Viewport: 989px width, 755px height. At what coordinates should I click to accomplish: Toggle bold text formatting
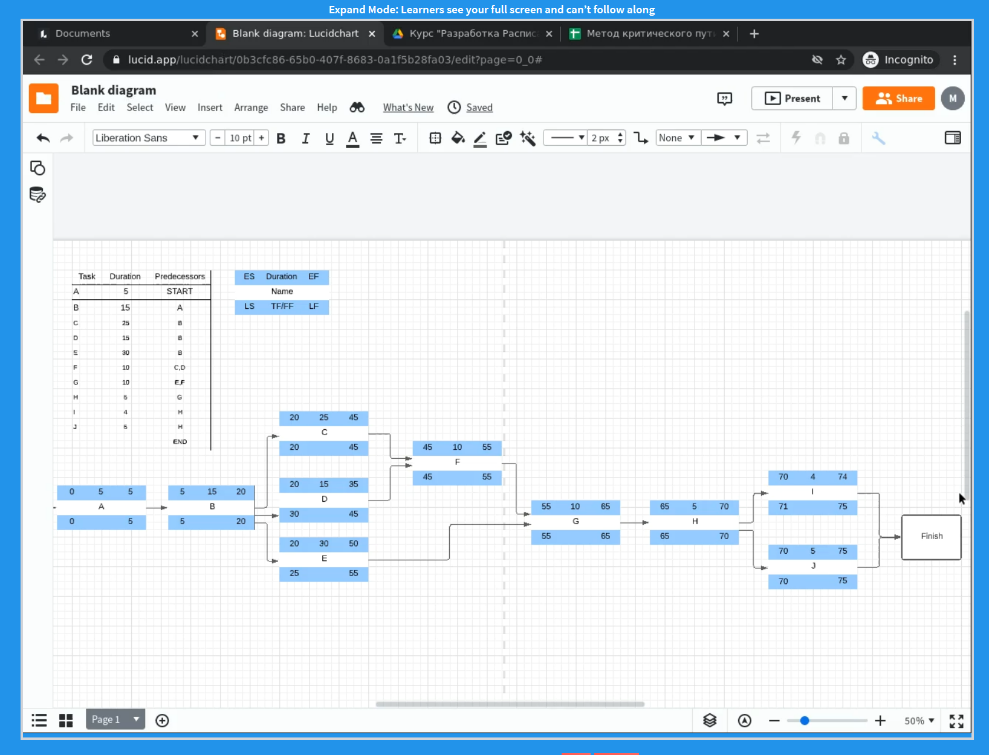point(281,138)
